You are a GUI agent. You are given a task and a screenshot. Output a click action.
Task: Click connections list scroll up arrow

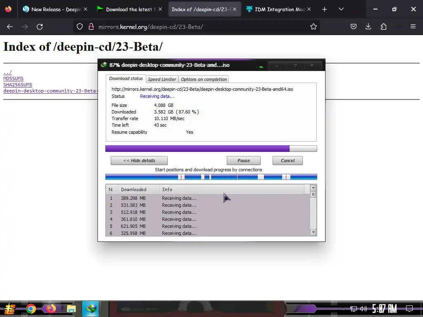313,188
